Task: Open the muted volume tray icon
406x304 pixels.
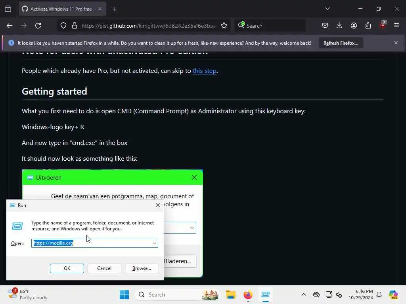Action: (339, 294)
